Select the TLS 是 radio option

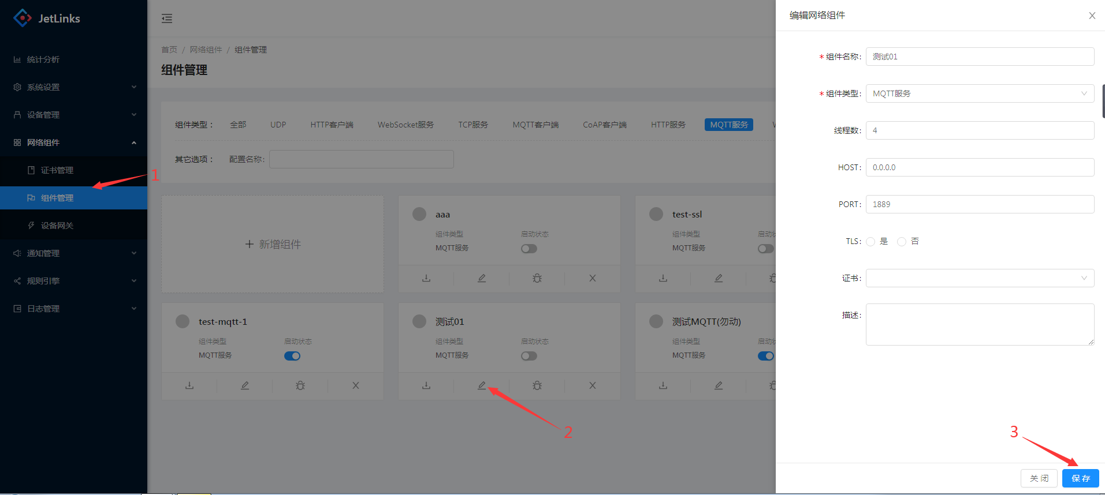(x=870, y=242)
